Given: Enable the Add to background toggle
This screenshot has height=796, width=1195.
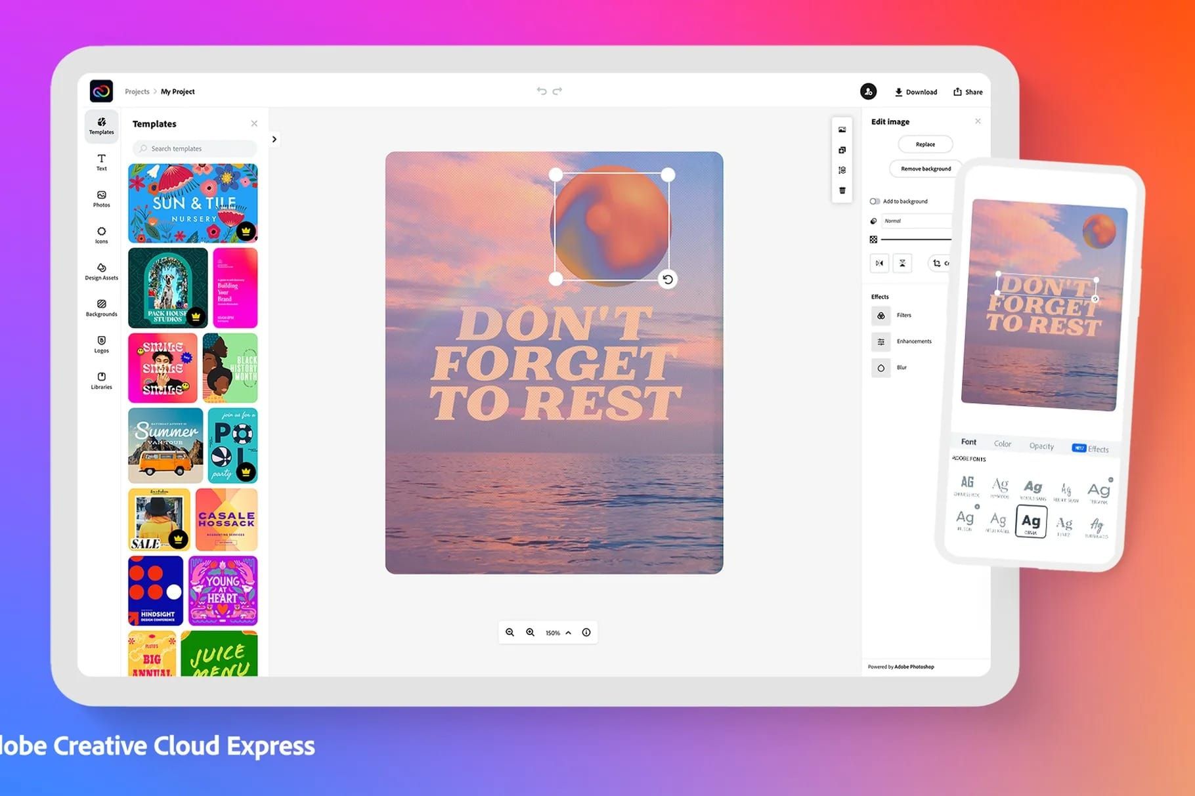Looking at the screenshot, I should click(x=874, y=201).
